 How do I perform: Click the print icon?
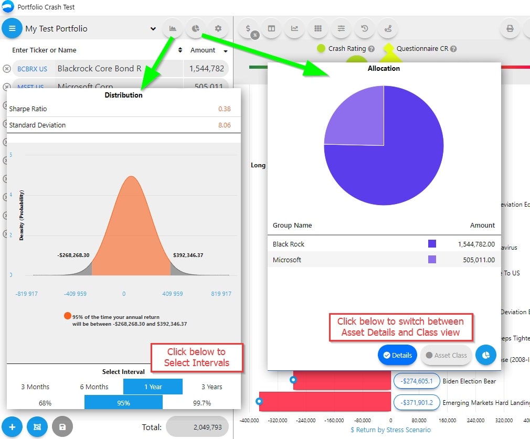[x=510, y=28]
